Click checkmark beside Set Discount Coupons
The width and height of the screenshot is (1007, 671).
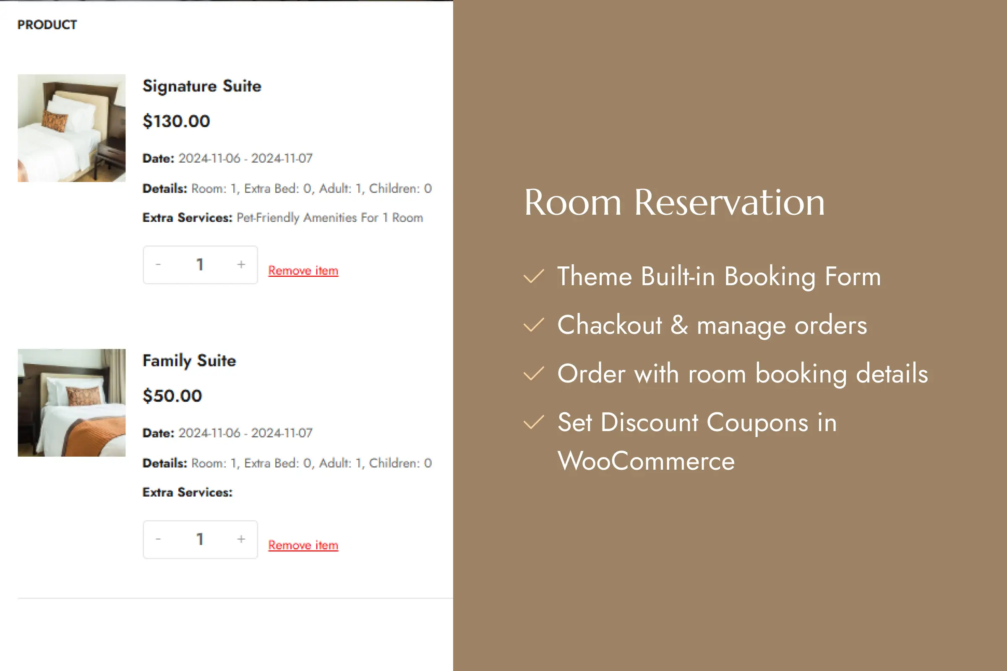pyautogui.click(x=534, y=423)
